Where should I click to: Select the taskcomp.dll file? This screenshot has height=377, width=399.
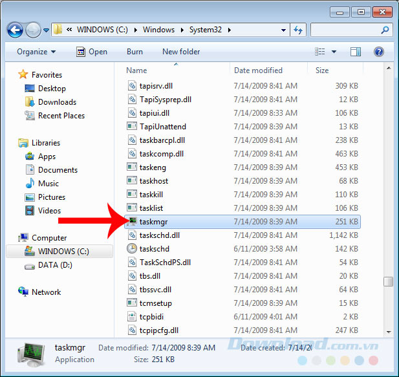(x=162, y=154)
